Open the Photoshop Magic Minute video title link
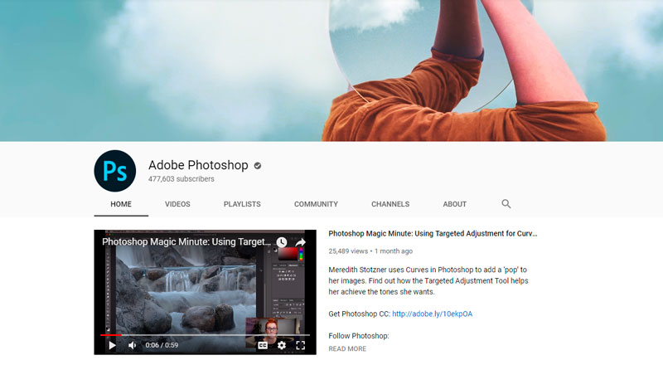Viewport: 663px width, 365px height. pos(433,233)
